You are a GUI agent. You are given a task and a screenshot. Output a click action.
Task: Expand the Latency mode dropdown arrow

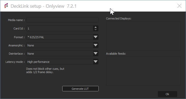point(96,62)
